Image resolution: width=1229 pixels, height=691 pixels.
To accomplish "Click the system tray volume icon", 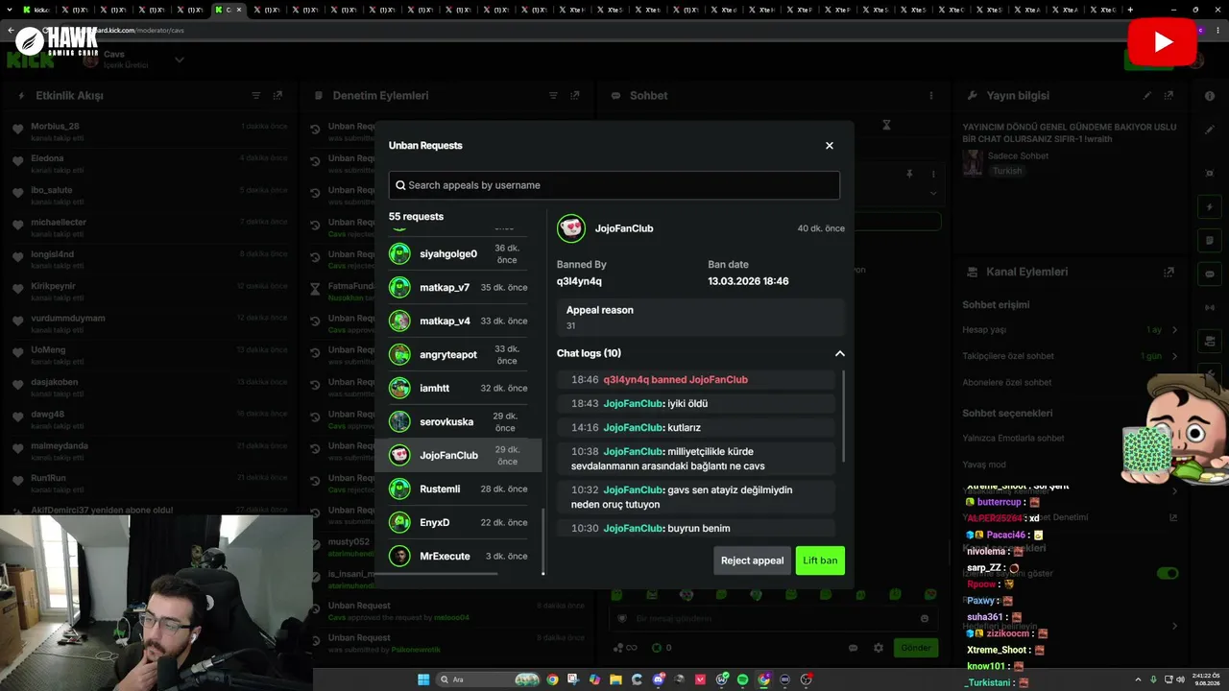I will [1181, 679].
